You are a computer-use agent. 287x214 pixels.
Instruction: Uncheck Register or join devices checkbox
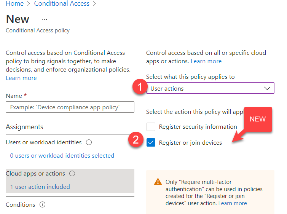pyautogui.click(x=151, y=142)
